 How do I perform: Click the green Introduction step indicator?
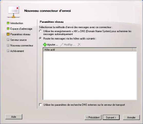tap(8, 23)
